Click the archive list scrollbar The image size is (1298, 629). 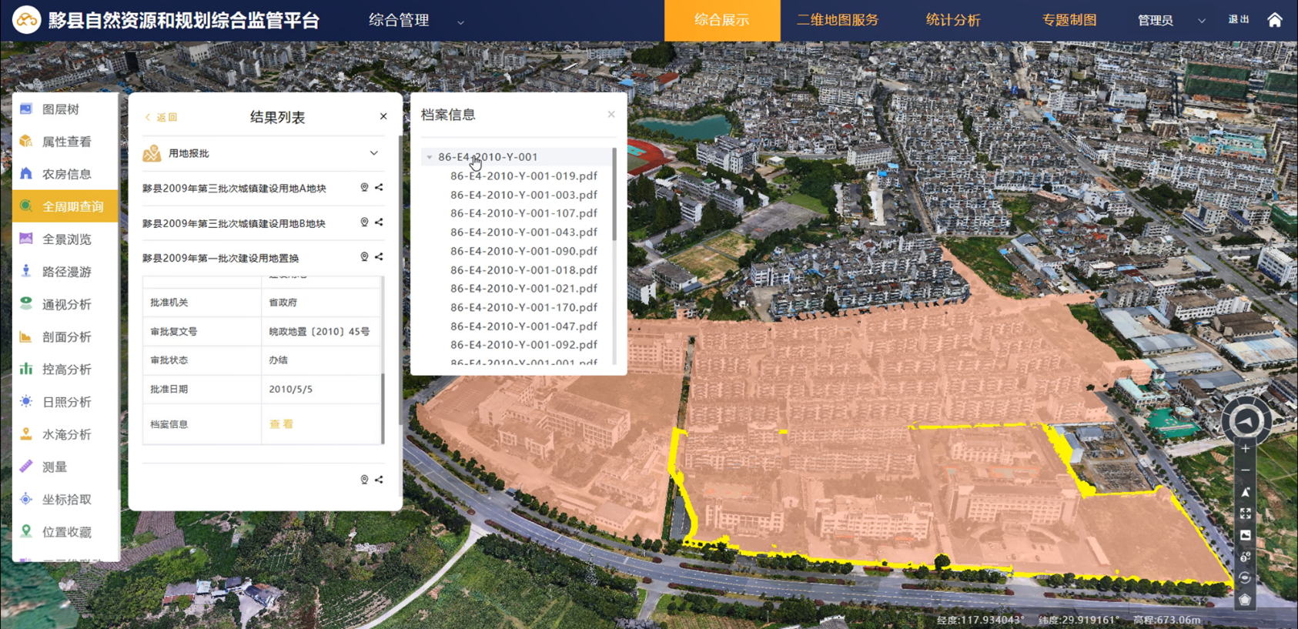tap(614, 196)
